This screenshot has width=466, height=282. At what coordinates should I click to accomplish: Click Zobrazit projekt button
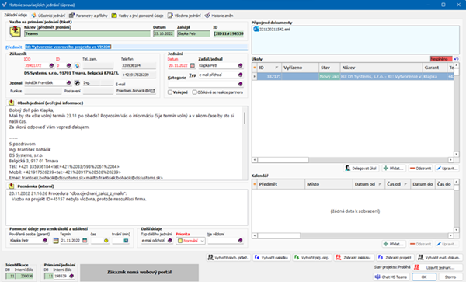pyautogui.click(x=395, y=258)
